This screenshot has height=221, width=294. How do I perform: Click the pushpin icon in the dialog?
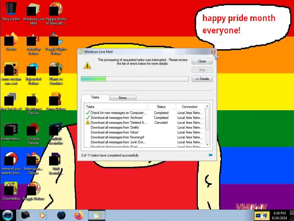pyautogui.click(x=210, y=155)
